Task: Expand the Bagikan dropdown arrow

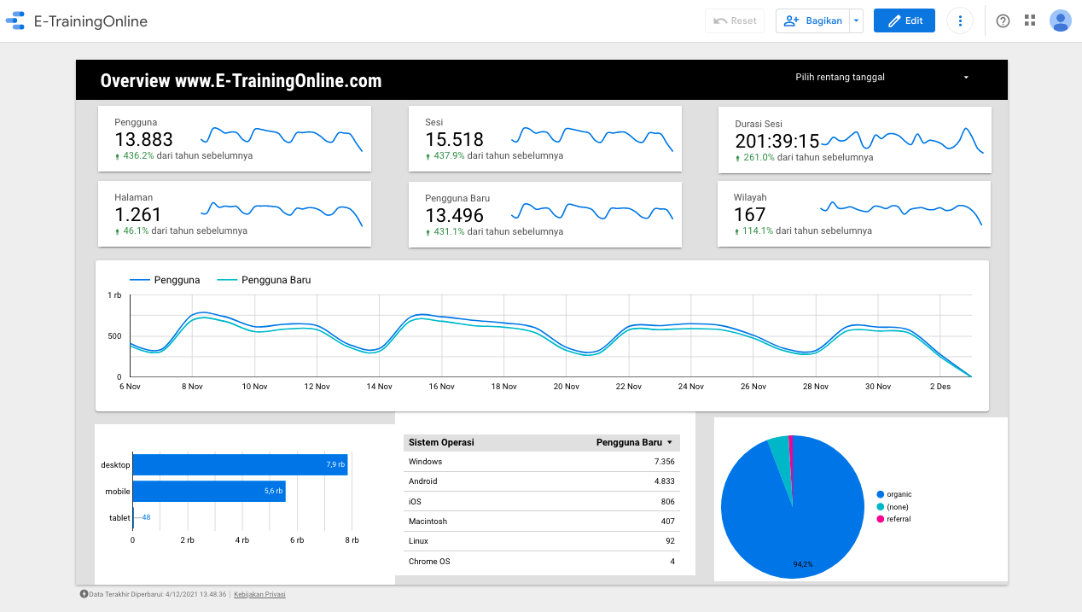Action: [x=857, y=20]
